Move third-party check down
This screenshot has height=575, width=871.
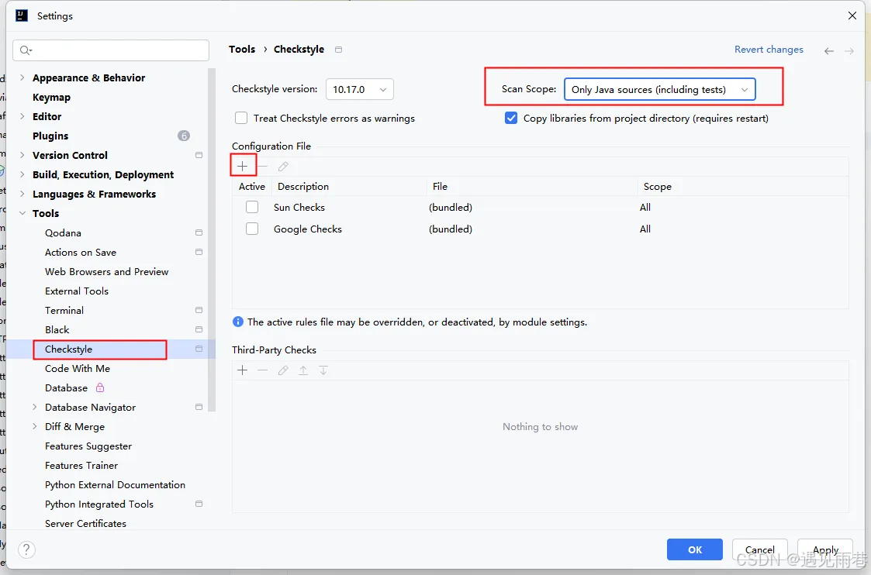click(x=323, y=370)
